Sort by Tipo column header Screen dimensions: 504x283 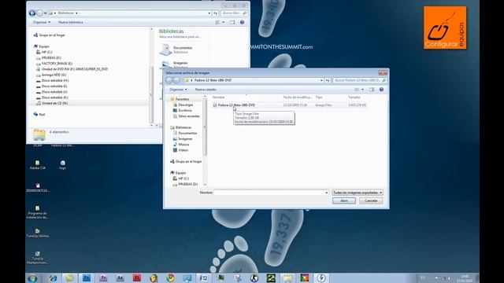[x=319, y=97]
